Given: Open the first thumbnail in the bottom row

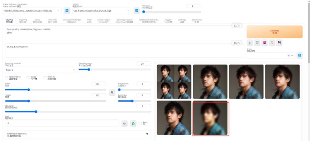Looking at the screenshot, I should pyautogui.click(x=174, y=118).
